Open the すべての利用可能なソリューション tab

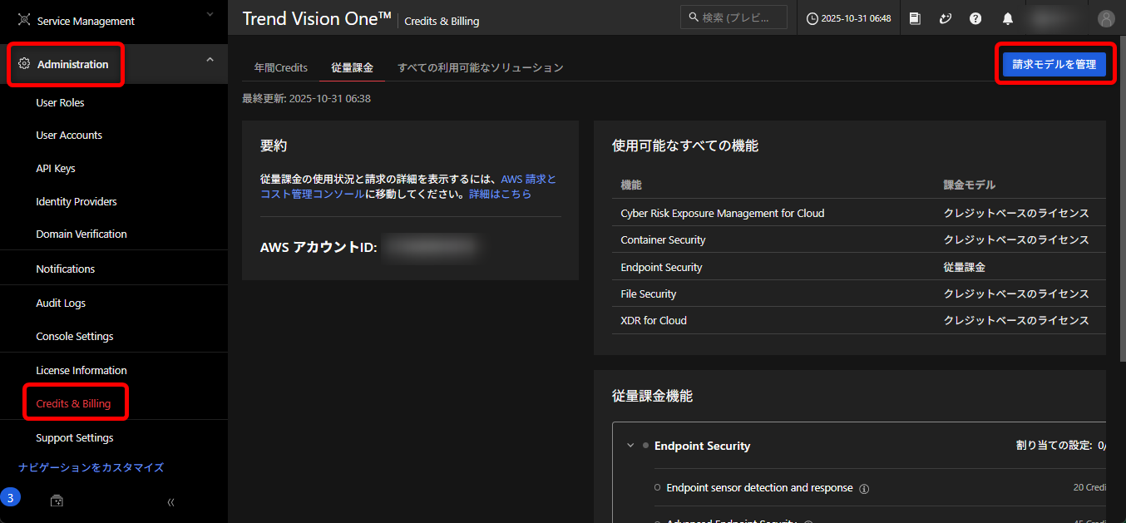coord(480,67)
